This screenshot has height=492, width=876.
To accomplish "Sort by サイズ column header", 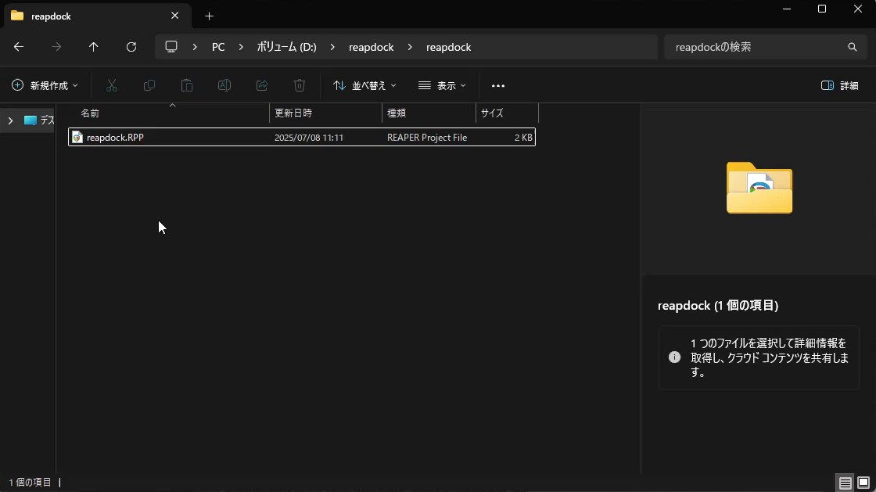I will tap(492, 113).
